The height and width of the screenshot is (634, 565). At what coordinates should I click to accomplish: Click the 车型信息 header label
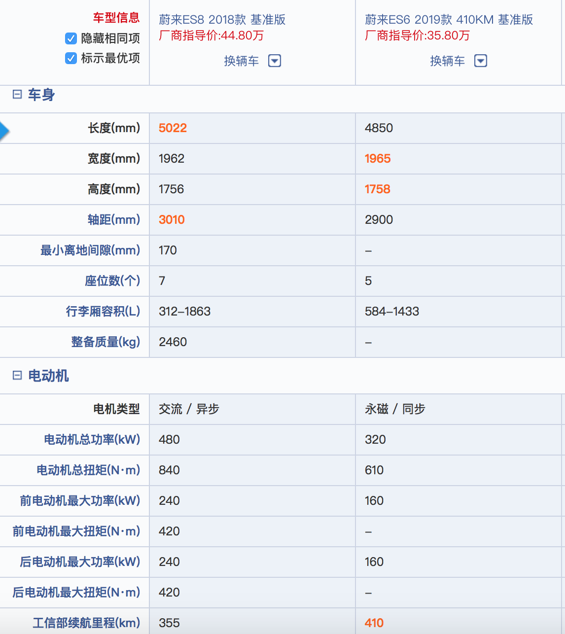click(x=116, y=18)
